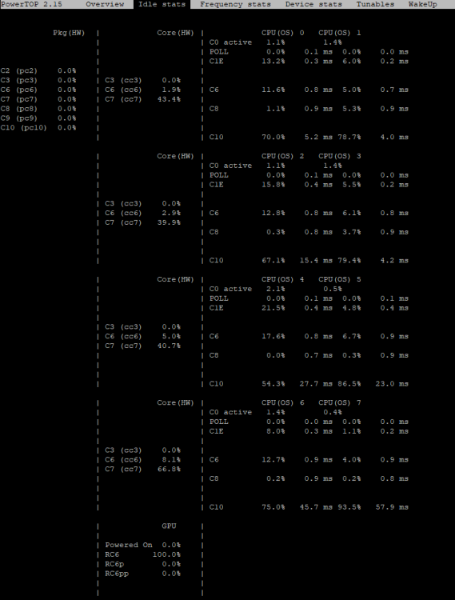Screen dimensions: 455x600
Task: Select the GPU Powered On row
Action: [143, 545]
